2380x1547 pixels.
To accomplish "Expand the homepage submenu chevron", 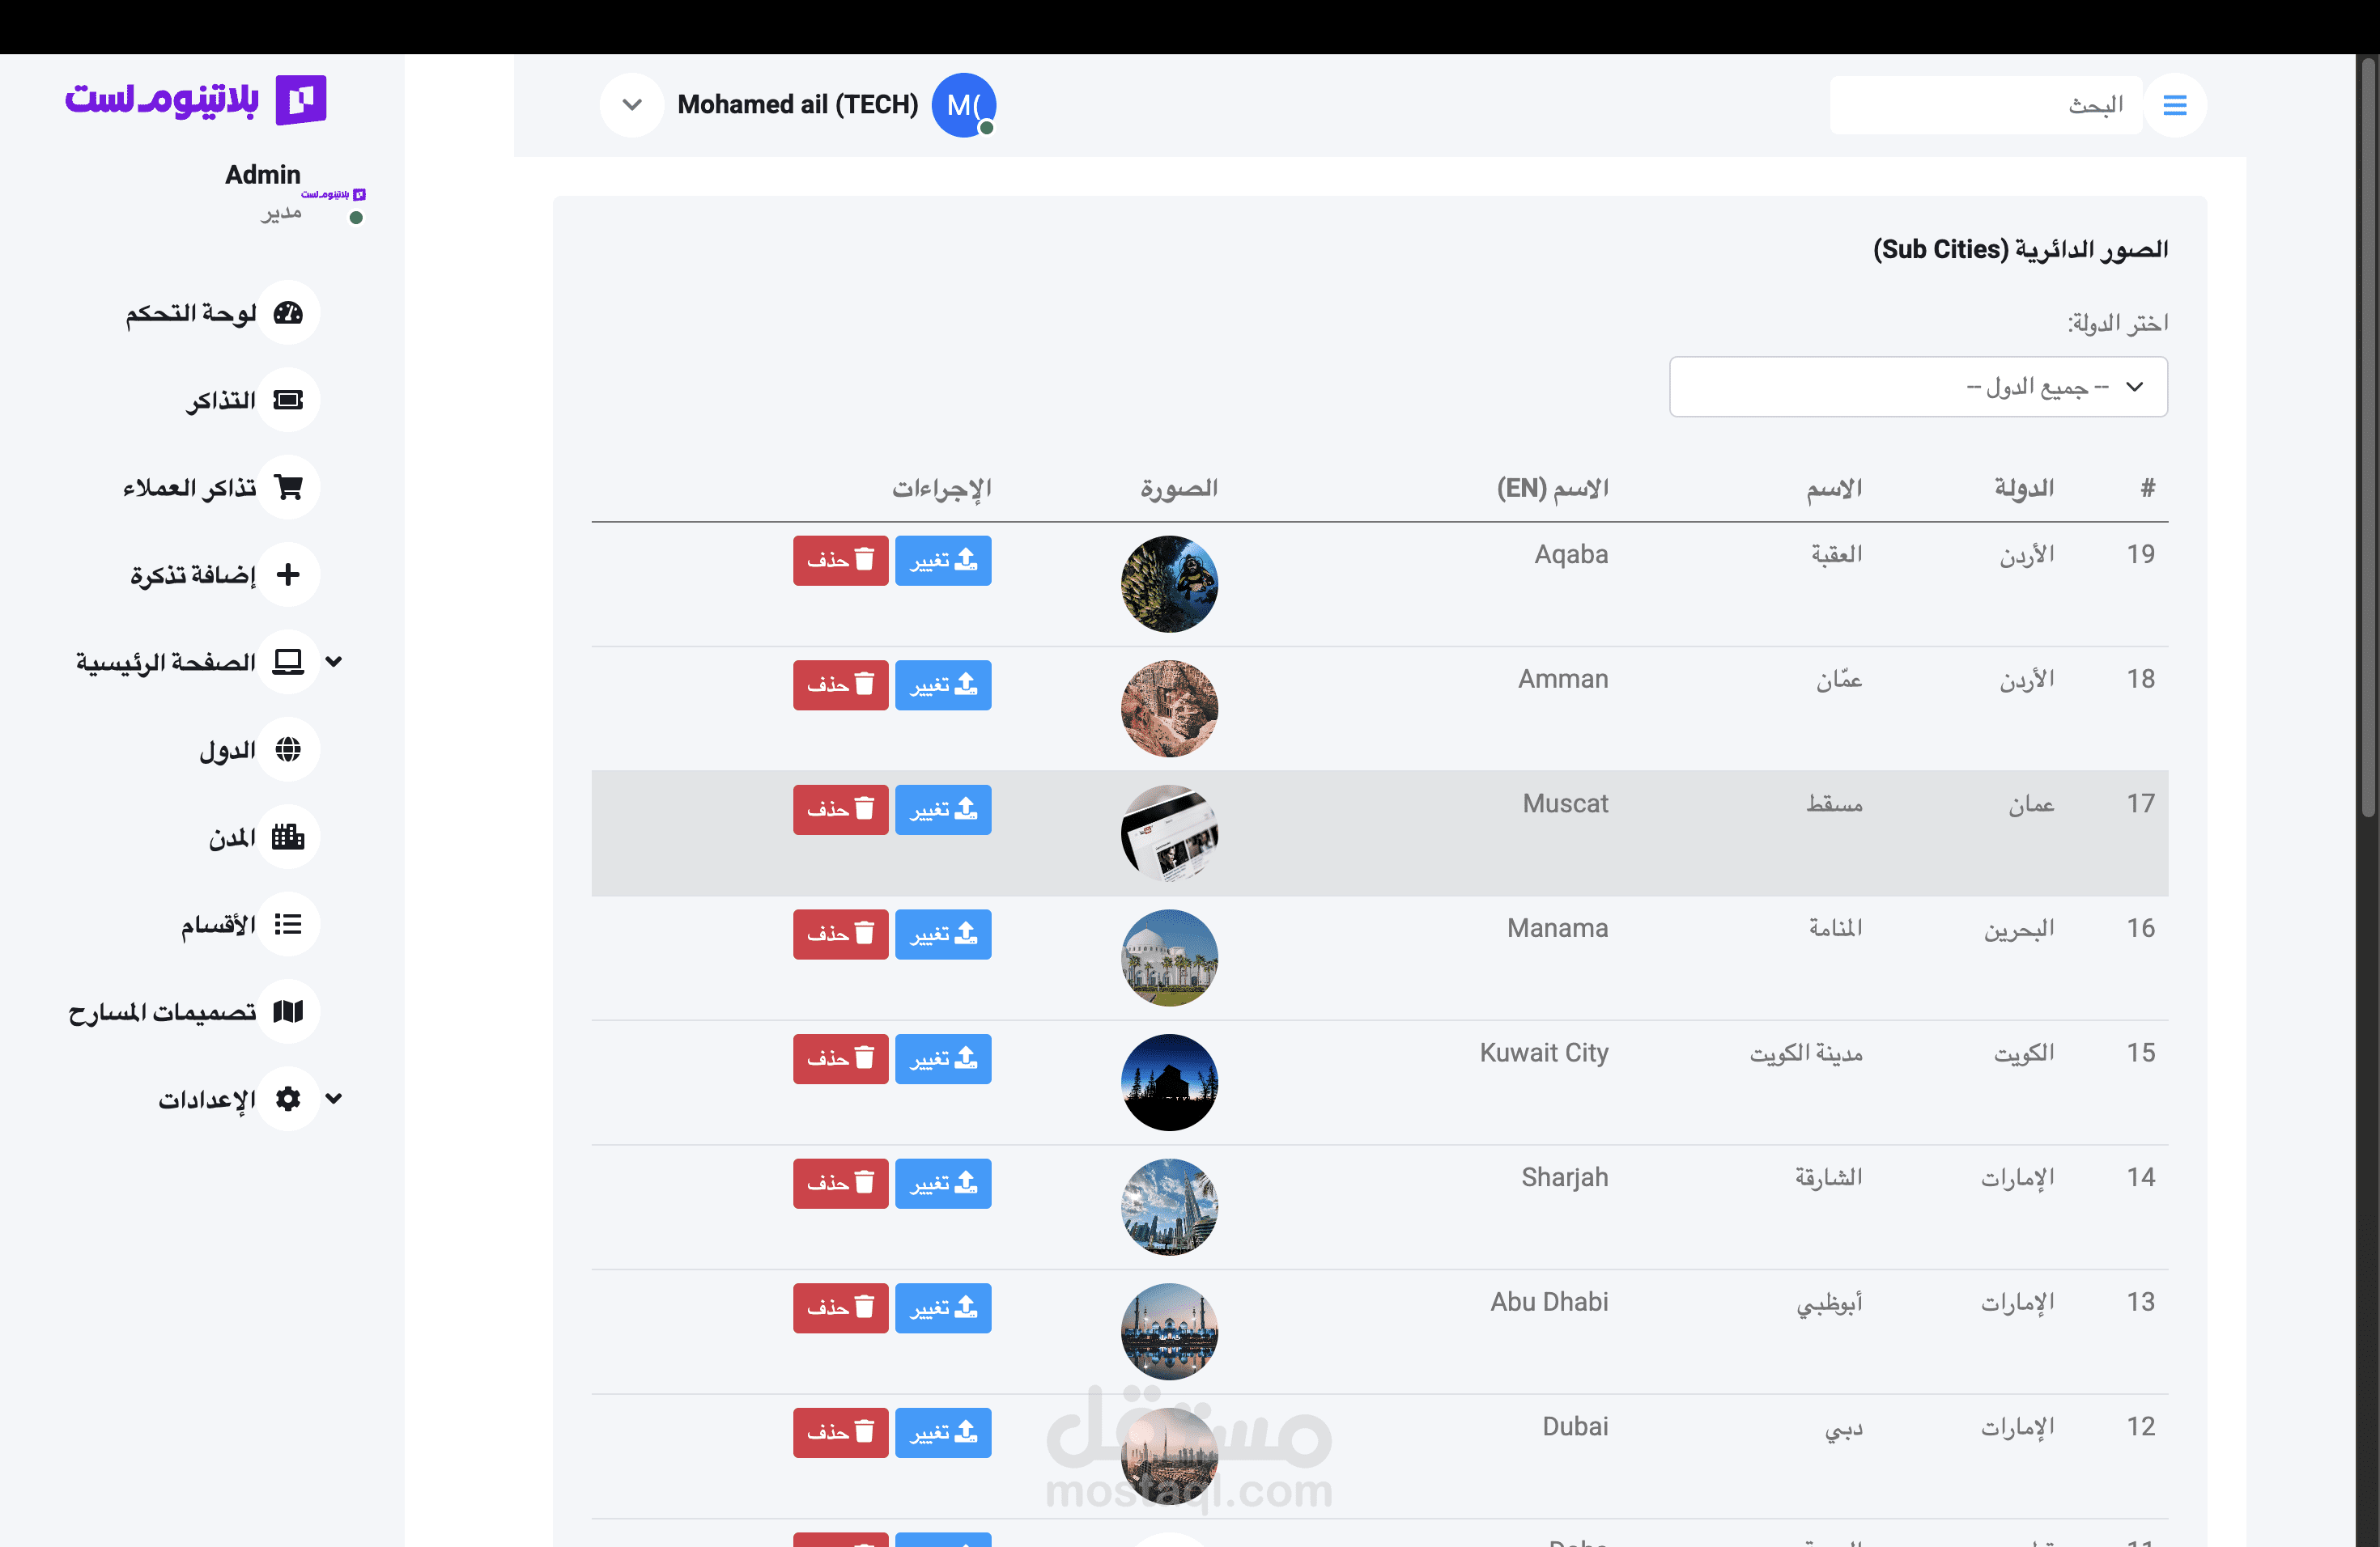I will tap(334, 662).
